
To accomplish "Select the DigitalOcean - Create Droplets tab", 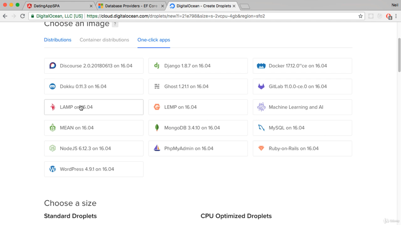I will click(x=203, y=6).
